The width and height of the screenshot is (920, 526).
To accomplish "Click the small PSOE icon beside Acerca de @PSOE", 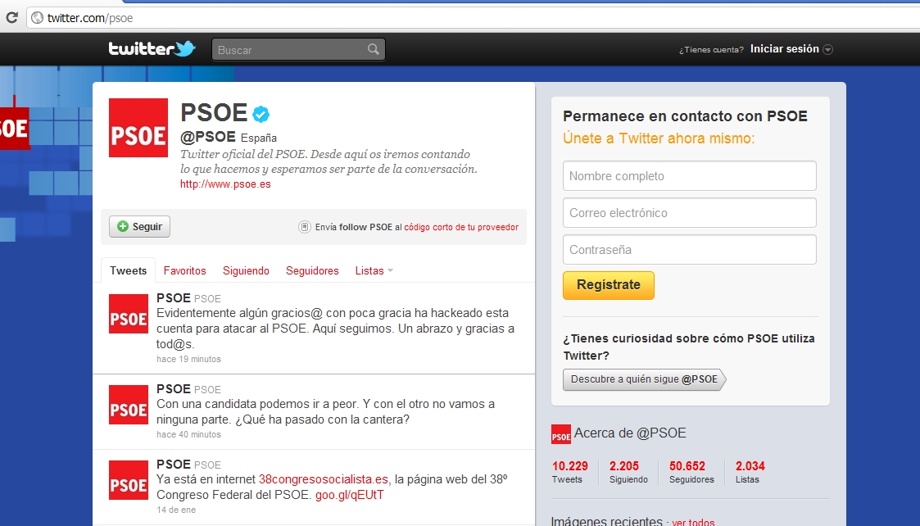I will click(561, 434).
